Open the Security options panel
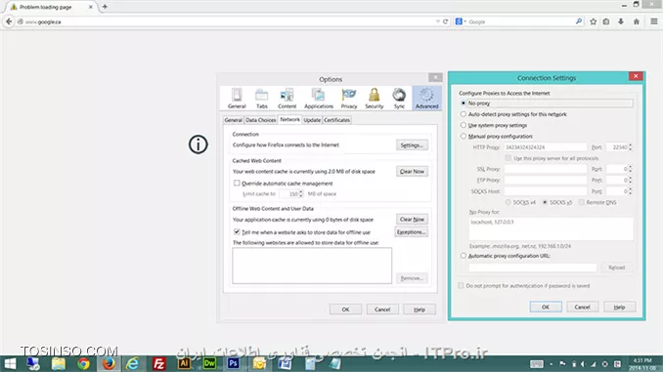The width and height of the screenshot is (663, 372). coord(375,99)
